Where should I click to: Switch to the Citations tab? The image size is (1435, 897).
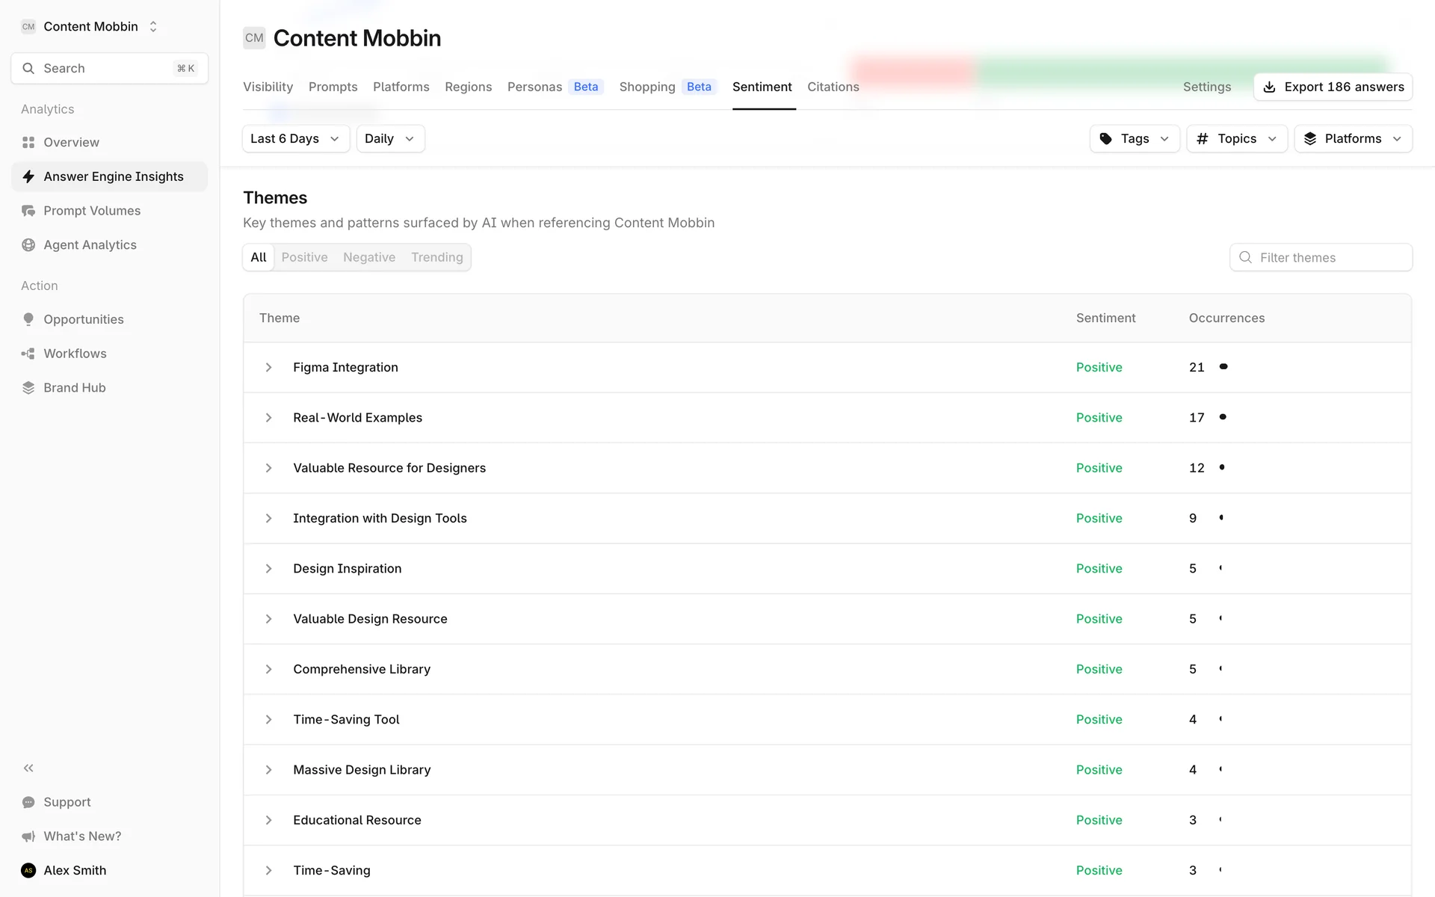click(x=833, y=87)
